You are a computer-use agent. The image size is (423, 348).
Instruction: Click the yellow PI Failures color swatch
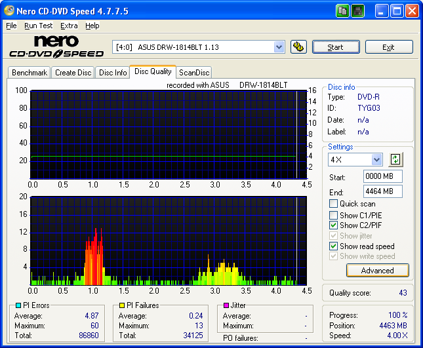[x=122, y=305]
